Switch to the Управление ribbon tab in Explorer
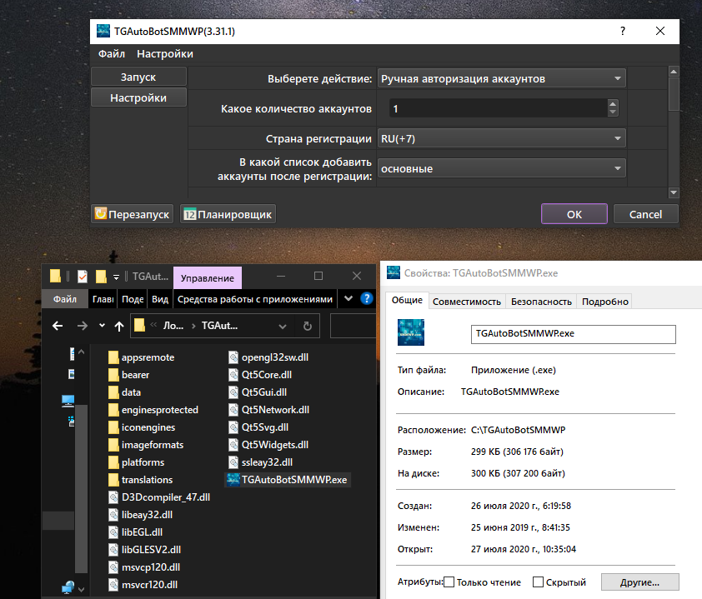This screenshot has width=702, height=599. click(x=208, y=277)
